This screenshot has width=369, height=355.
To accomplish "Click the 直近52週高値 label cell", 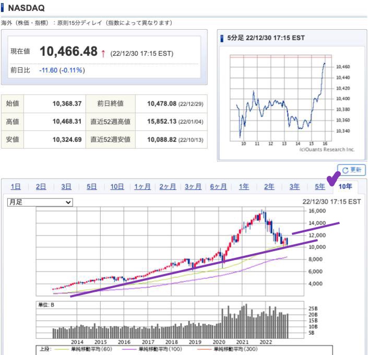I will click(111, 122).
